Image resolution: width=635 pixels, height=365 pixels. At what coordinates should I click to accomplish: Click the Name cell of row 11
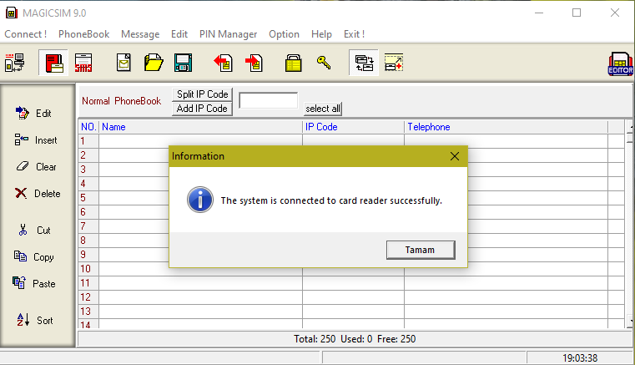[x=200, y=282]
